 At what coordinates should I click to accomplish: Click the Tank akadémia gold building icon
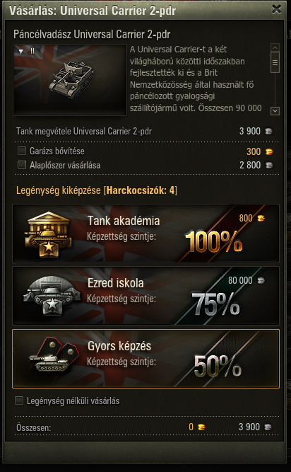coord(49,234)
